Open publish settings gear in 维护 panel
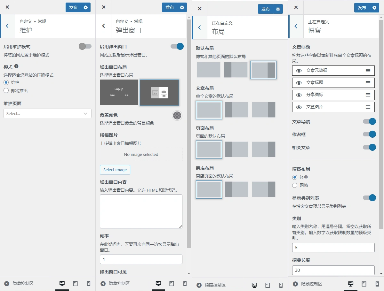384x291 pixels. click(x=85, y=8)
